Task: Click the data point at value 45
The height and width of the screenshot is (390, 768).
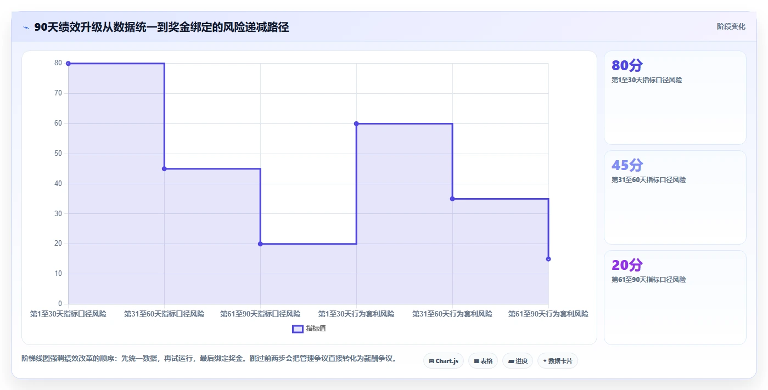Action: point(164,169)
